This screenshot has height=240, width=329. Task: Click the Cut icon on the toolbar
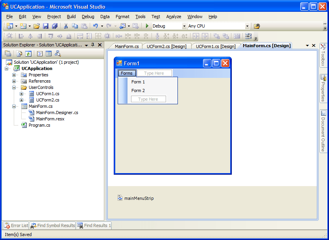coord(66,26)
